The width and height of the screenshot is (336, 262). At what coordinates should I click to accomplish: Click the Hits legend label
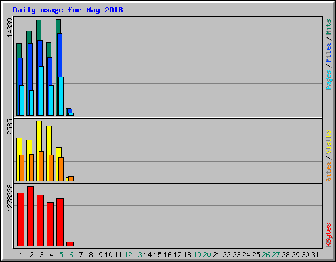pos(329,27)
